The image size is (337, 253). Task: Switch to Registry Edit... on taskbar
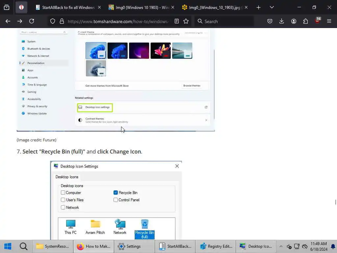(x=216, y=246)
